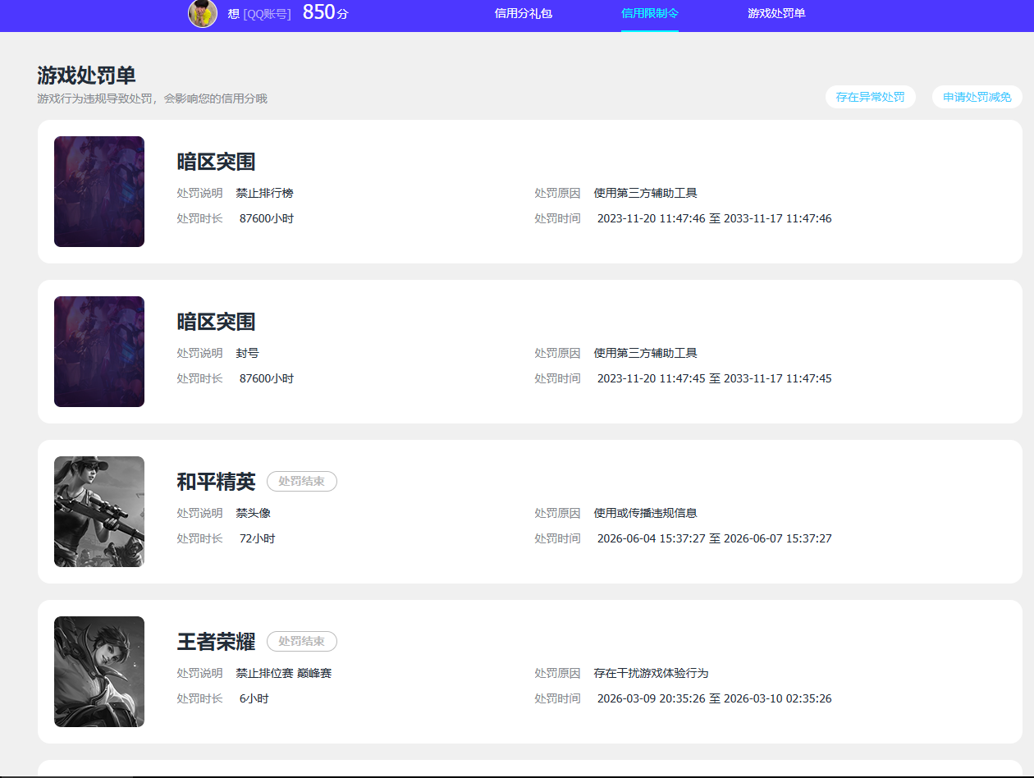Click the 87600小时 duration in 禁止排行榜 card
The width and height of the screenshot is (1034, 778).
(267, 219)
